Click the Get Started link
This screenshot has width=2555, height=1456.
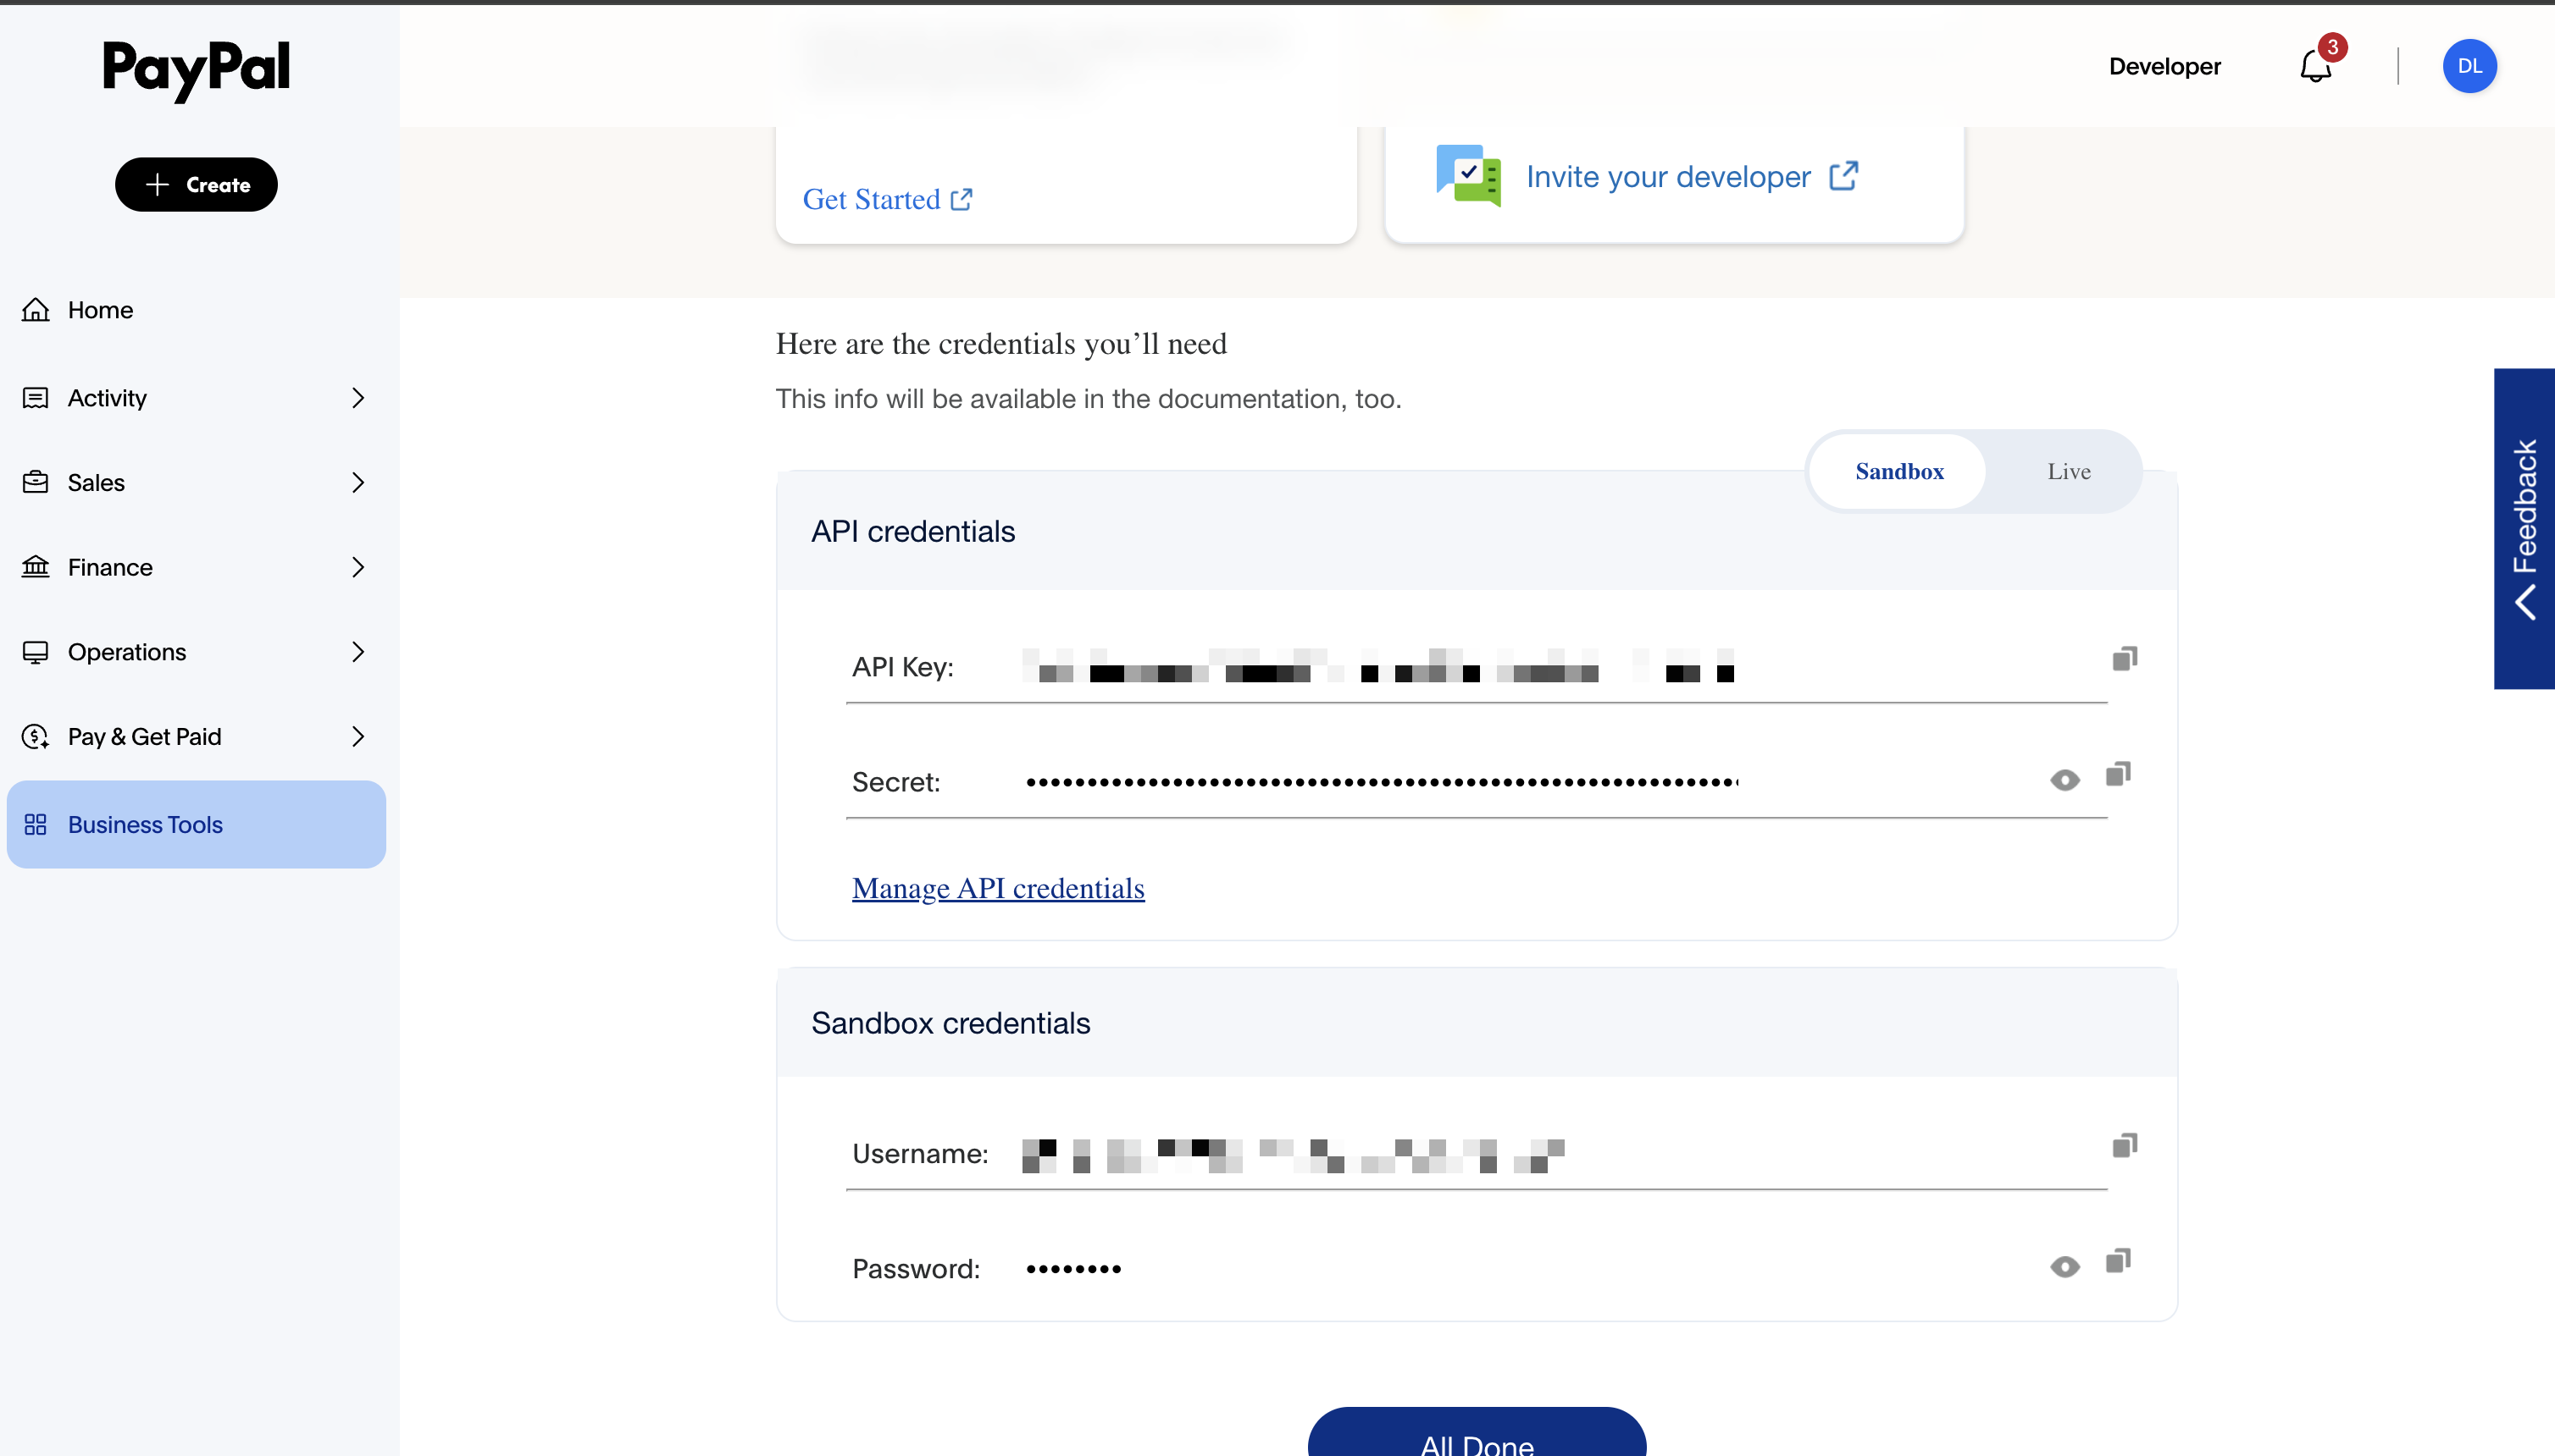(x=887, y=200)
